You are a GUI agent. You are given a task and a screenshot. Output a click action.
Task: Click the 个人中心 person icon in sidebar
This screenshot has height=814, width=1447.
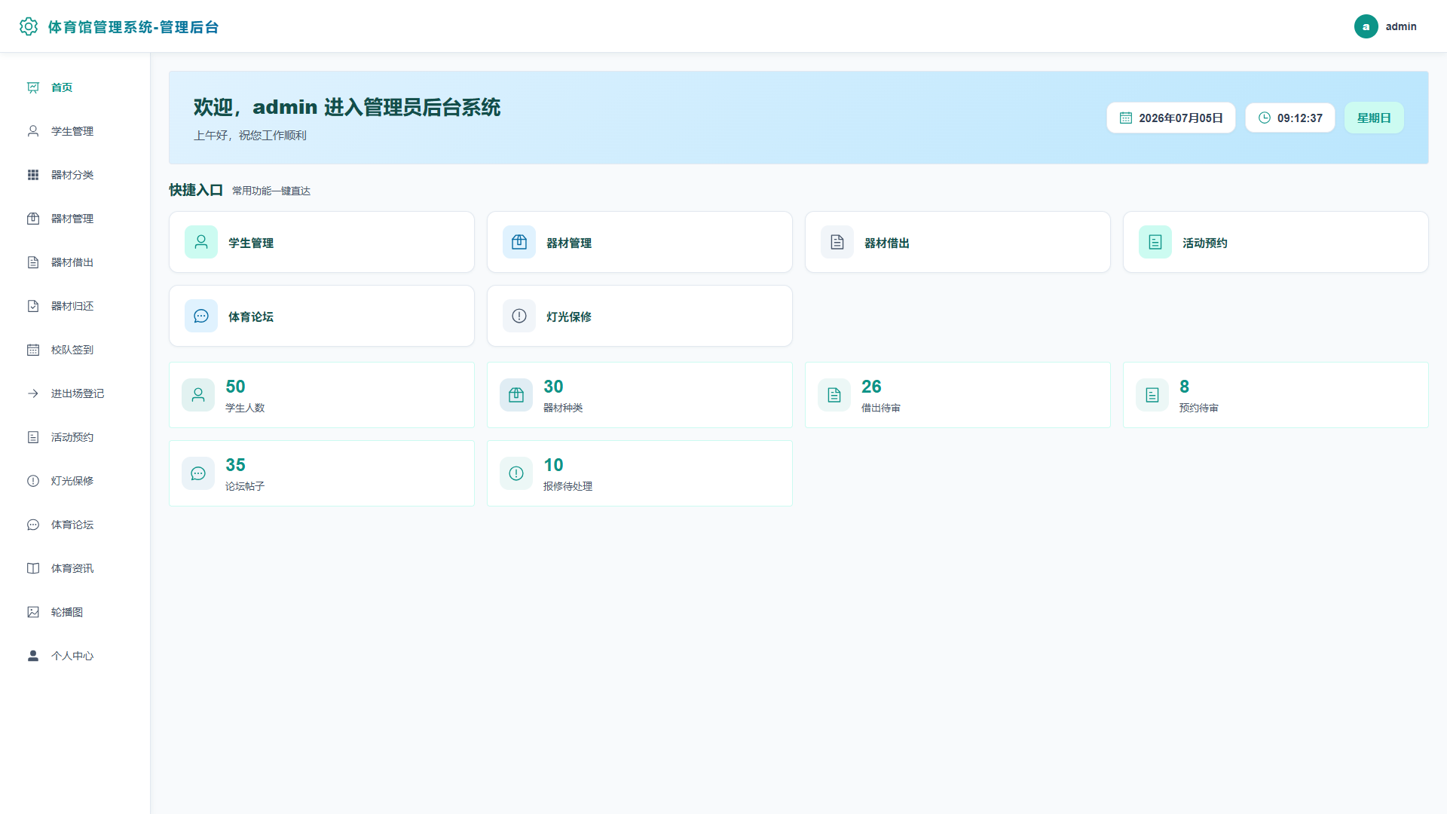click(x=33, y=656)
